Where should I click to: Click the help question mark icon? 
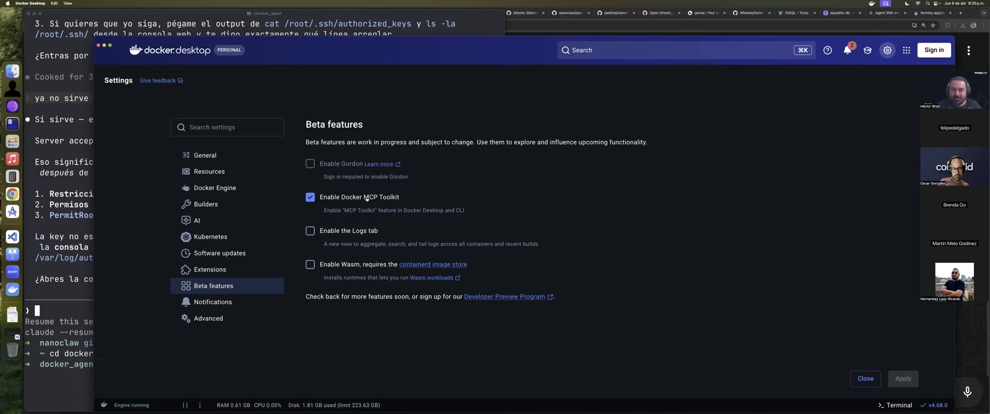coord(827,50)
